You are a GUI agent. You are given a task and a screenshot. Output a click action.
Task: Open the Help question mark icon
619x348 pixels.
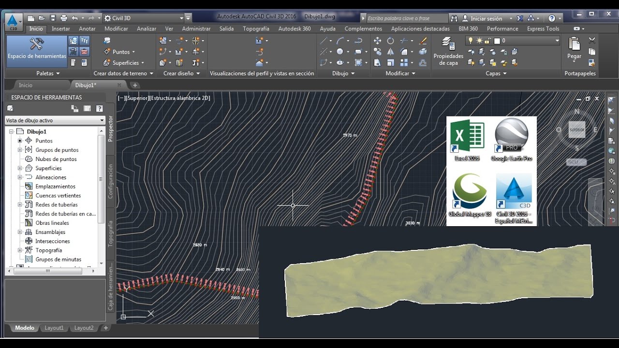[x=552, y=18]
